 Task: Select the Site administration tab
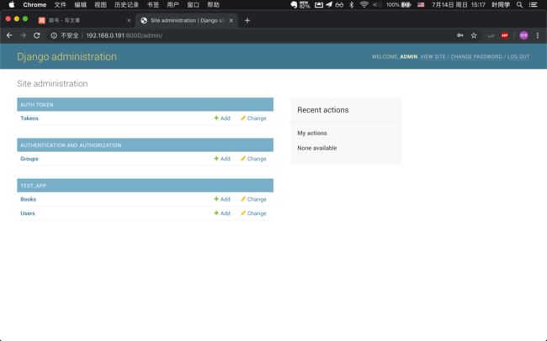pos(187,20)
